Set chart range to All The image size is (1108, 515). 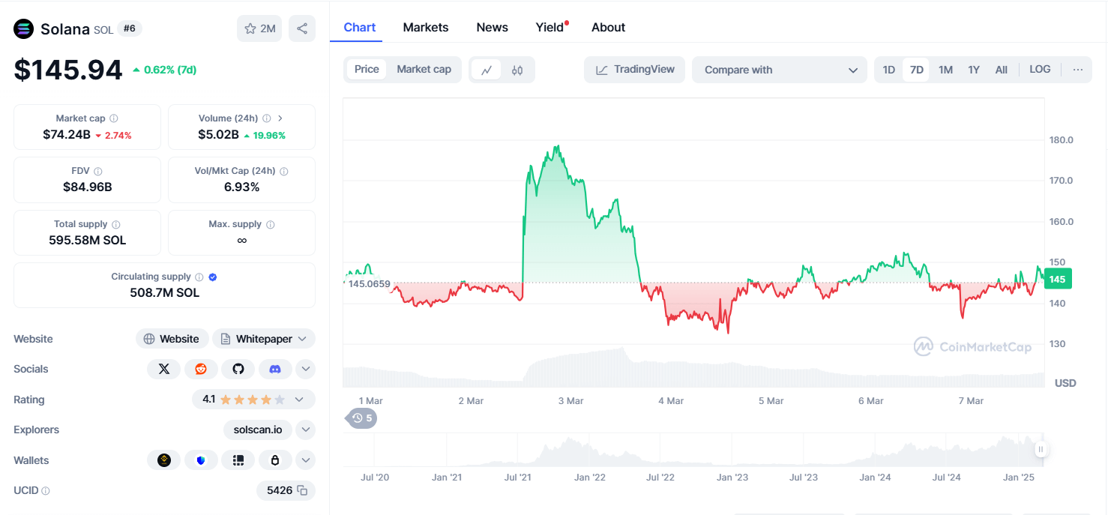click(x=1002, y=70)
